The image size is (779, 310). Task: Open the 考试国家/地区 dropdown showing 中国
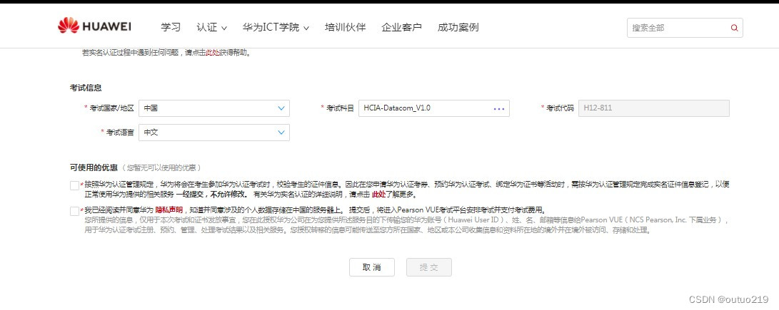(214, 108)
